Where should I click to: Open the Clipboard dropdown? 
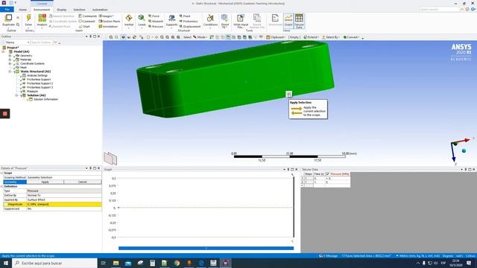[x=277, y=37]
